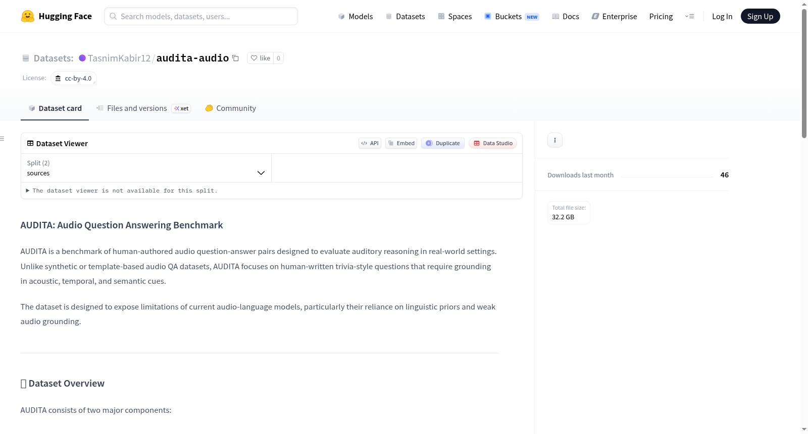This screenshot has width=808, height=434.
Task: Open the Community tab
Action: tap(230, 108)
